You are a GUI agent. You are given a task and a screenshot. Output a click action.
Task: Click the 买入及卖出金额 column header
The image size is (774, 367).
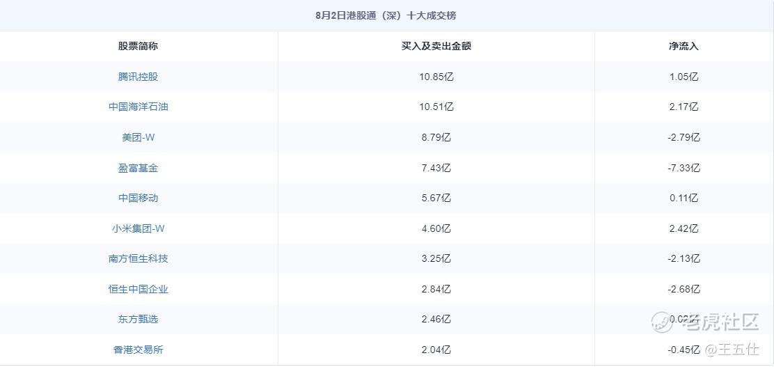point(436,47)
